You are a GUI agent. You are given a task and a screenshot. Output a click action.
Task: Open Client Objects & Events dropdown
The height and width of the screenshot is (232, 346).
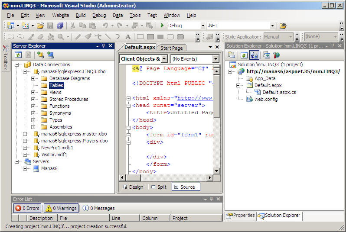tap(164, 59)
